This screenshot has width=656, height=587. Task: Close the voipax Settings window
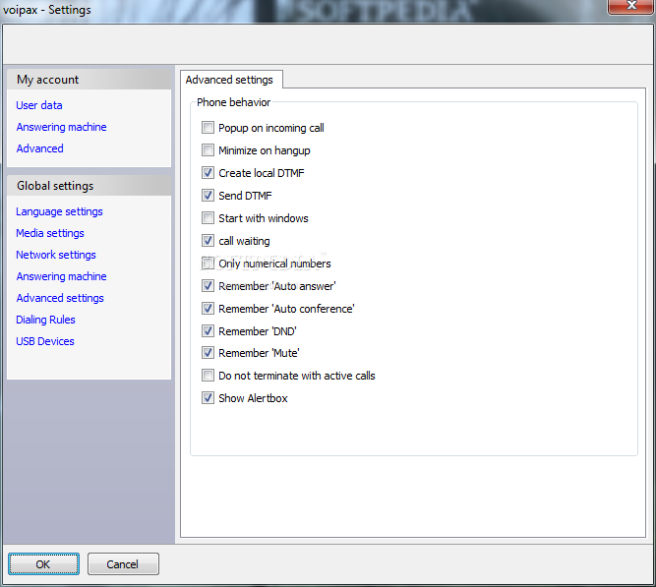(x=630, y=6)
